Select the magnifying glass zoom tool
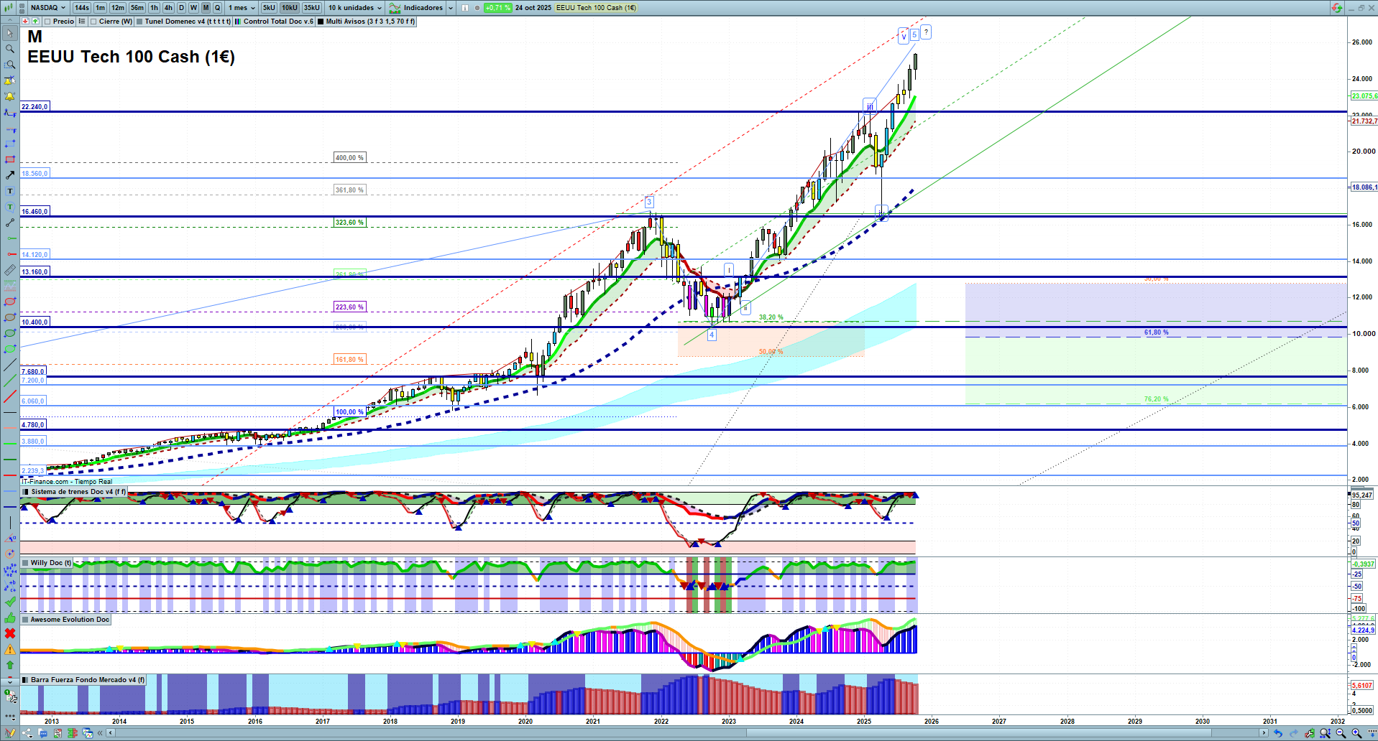The image size is (1378, 741). coord(10,49)
